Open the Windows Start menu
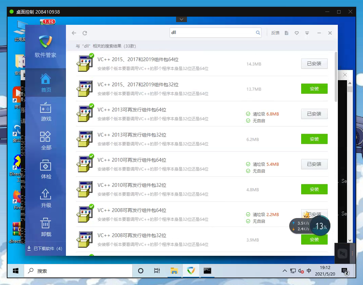Screen dimensions: 363x285 tap(16, 271)
